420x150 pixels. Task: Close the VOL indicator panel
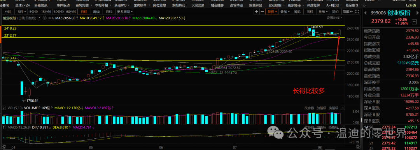[343, 108]
